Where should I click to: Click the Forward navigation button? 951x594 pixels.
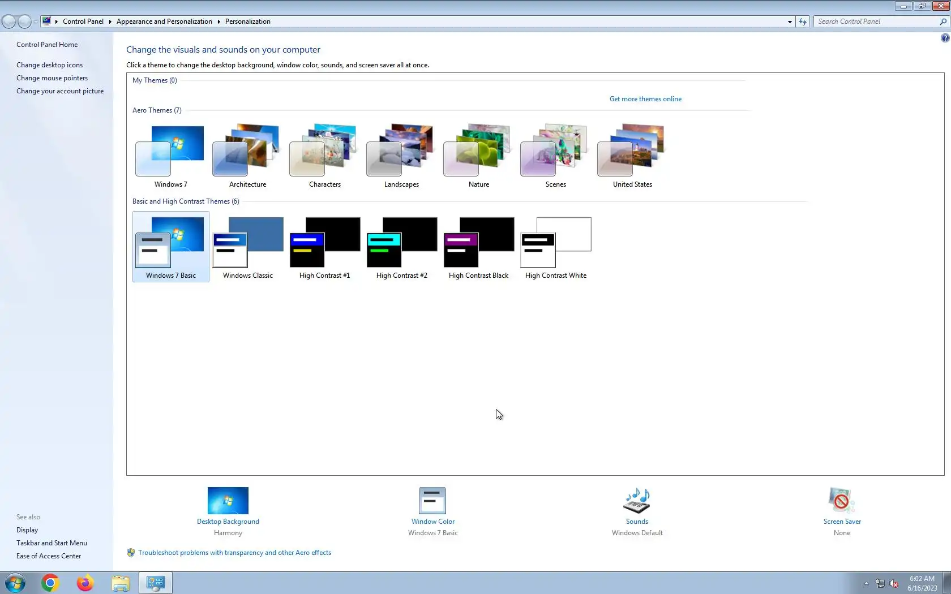(24, 21)
